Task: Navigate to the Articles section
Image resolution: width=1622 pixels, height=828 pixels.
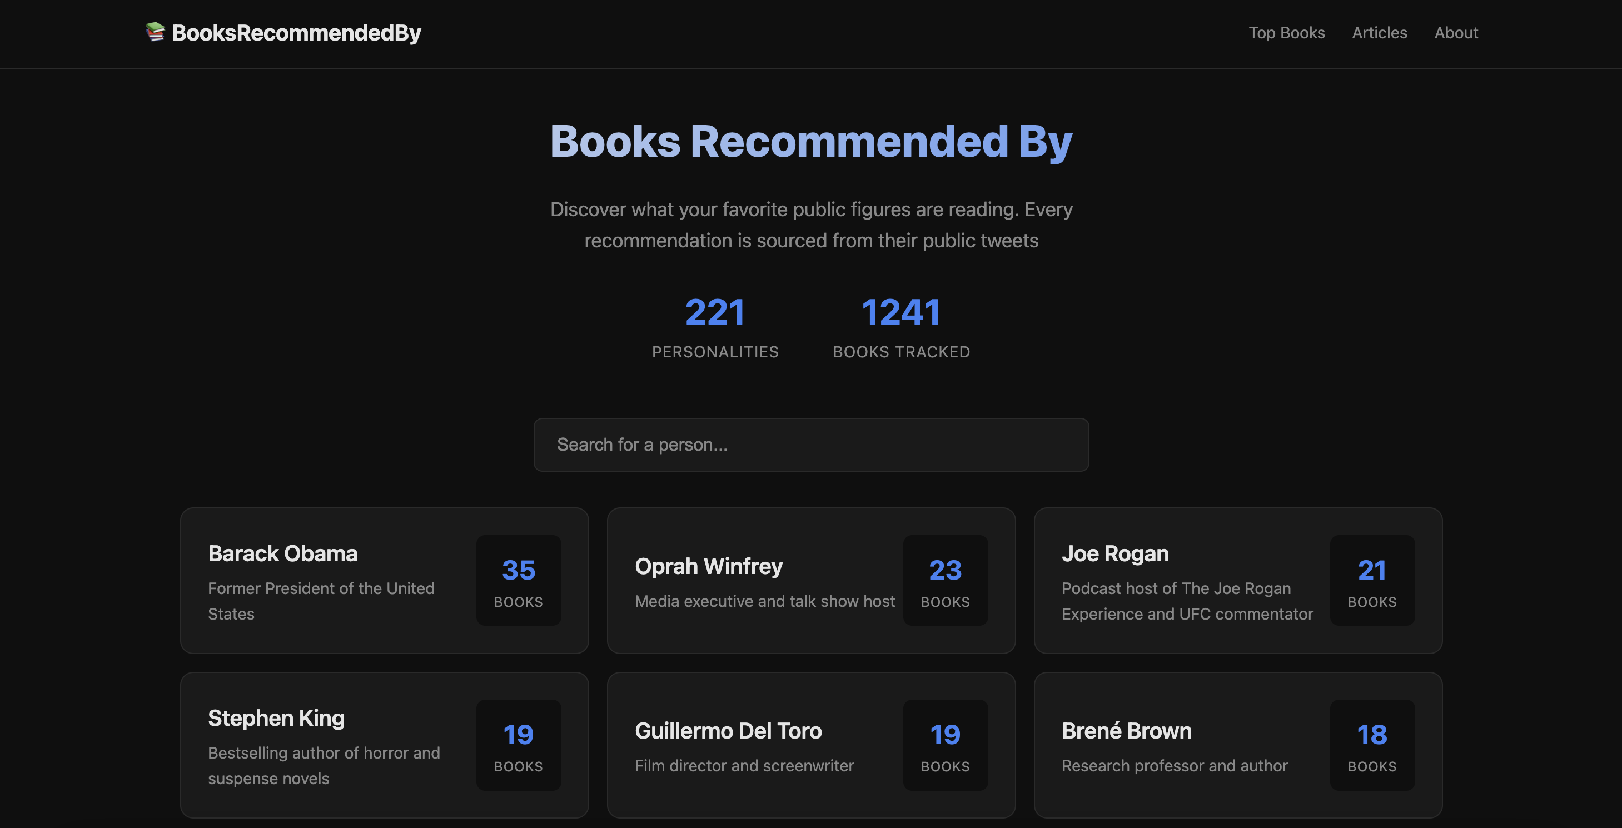Action: pyautogui.click(x=1379, y=33)
